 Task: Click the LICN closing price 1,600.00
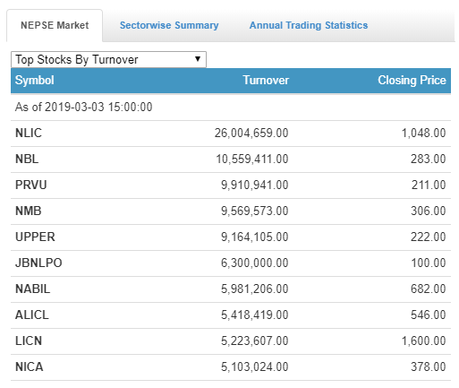tap(424, 341)
